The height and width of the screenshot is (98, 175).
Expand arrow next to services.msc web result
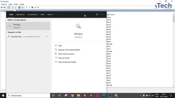pyautogui.click(x=47, y=36)
